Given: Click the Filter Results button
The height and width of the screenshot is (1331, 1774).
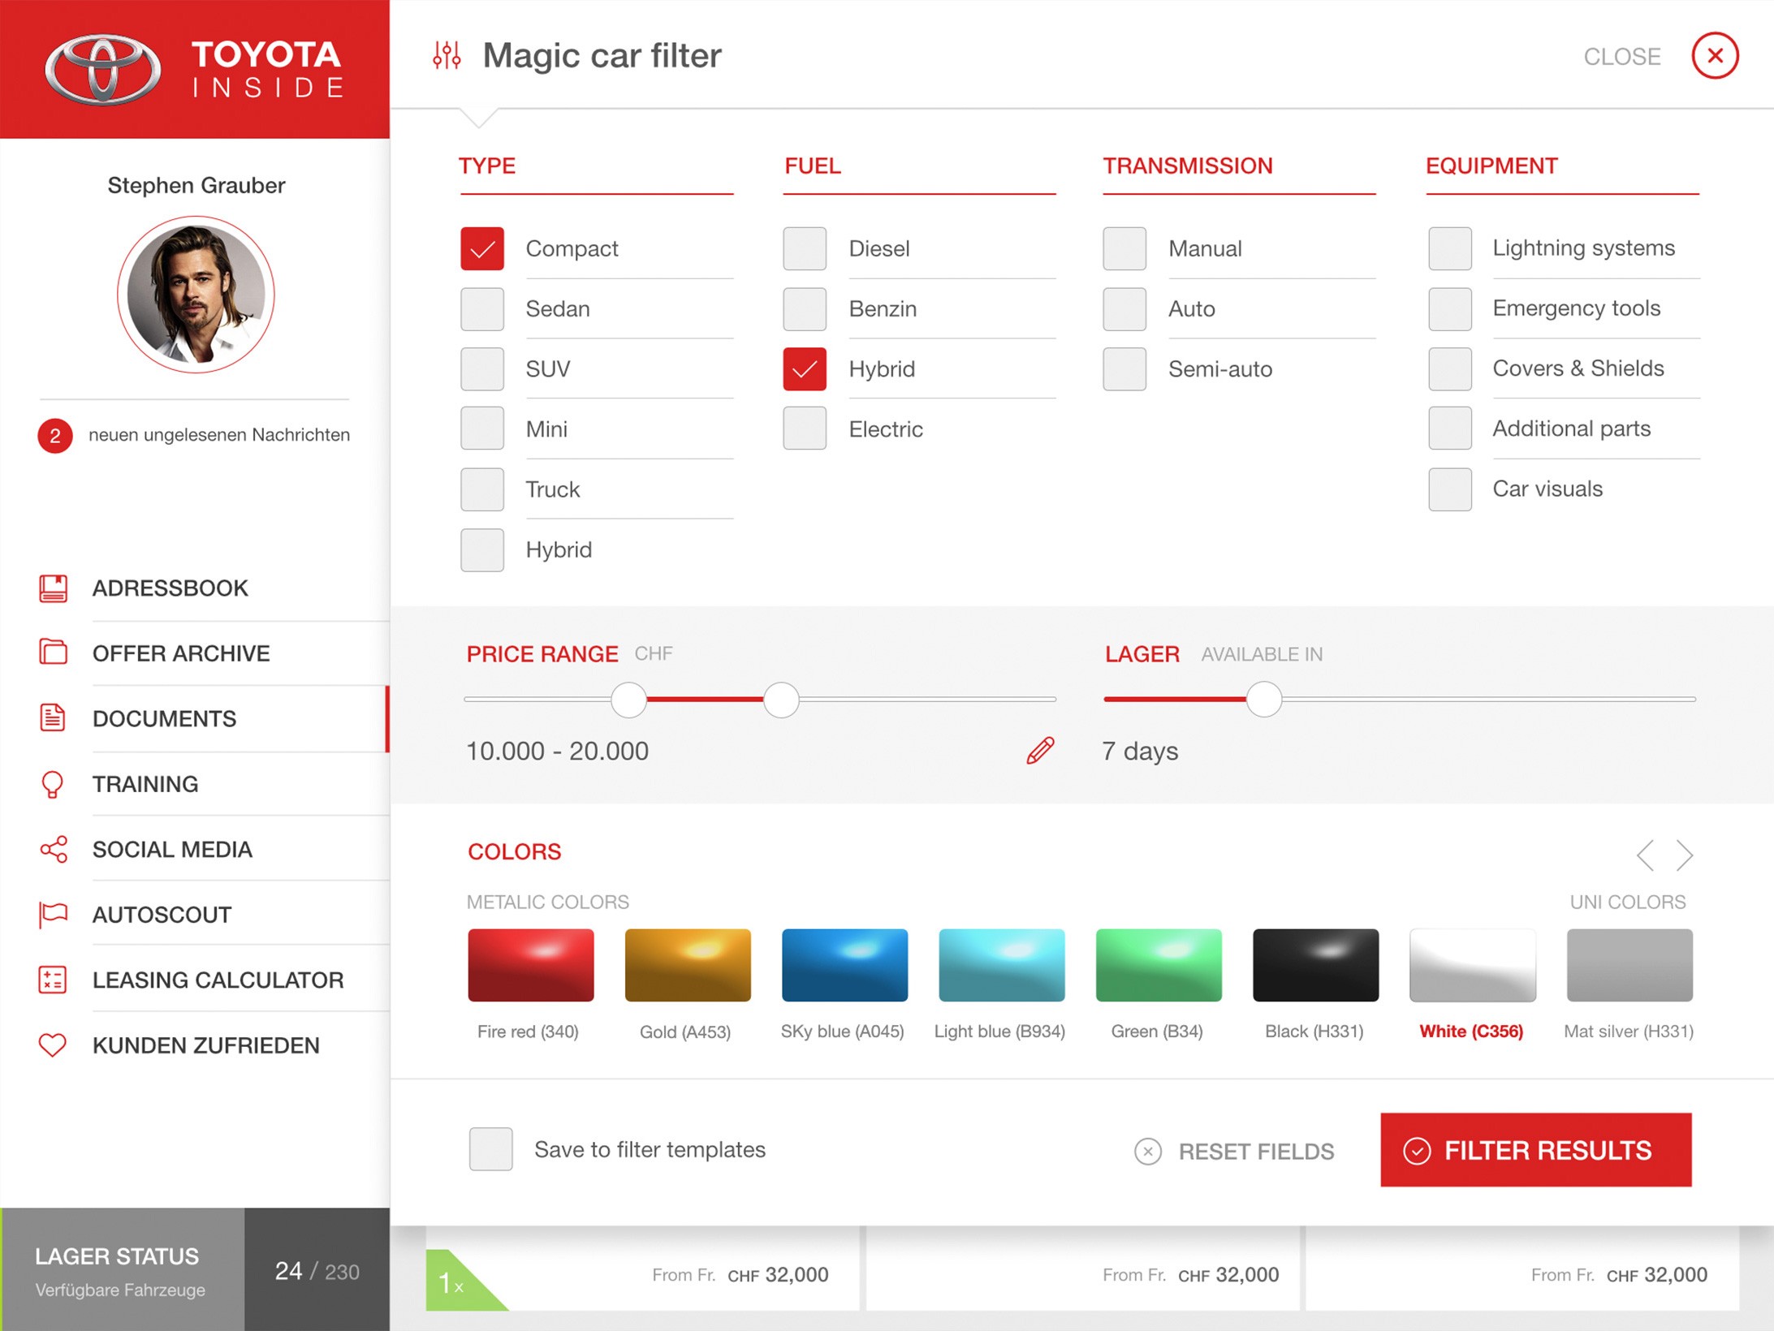Looking at the screenshot, I should point(1535,1150).
